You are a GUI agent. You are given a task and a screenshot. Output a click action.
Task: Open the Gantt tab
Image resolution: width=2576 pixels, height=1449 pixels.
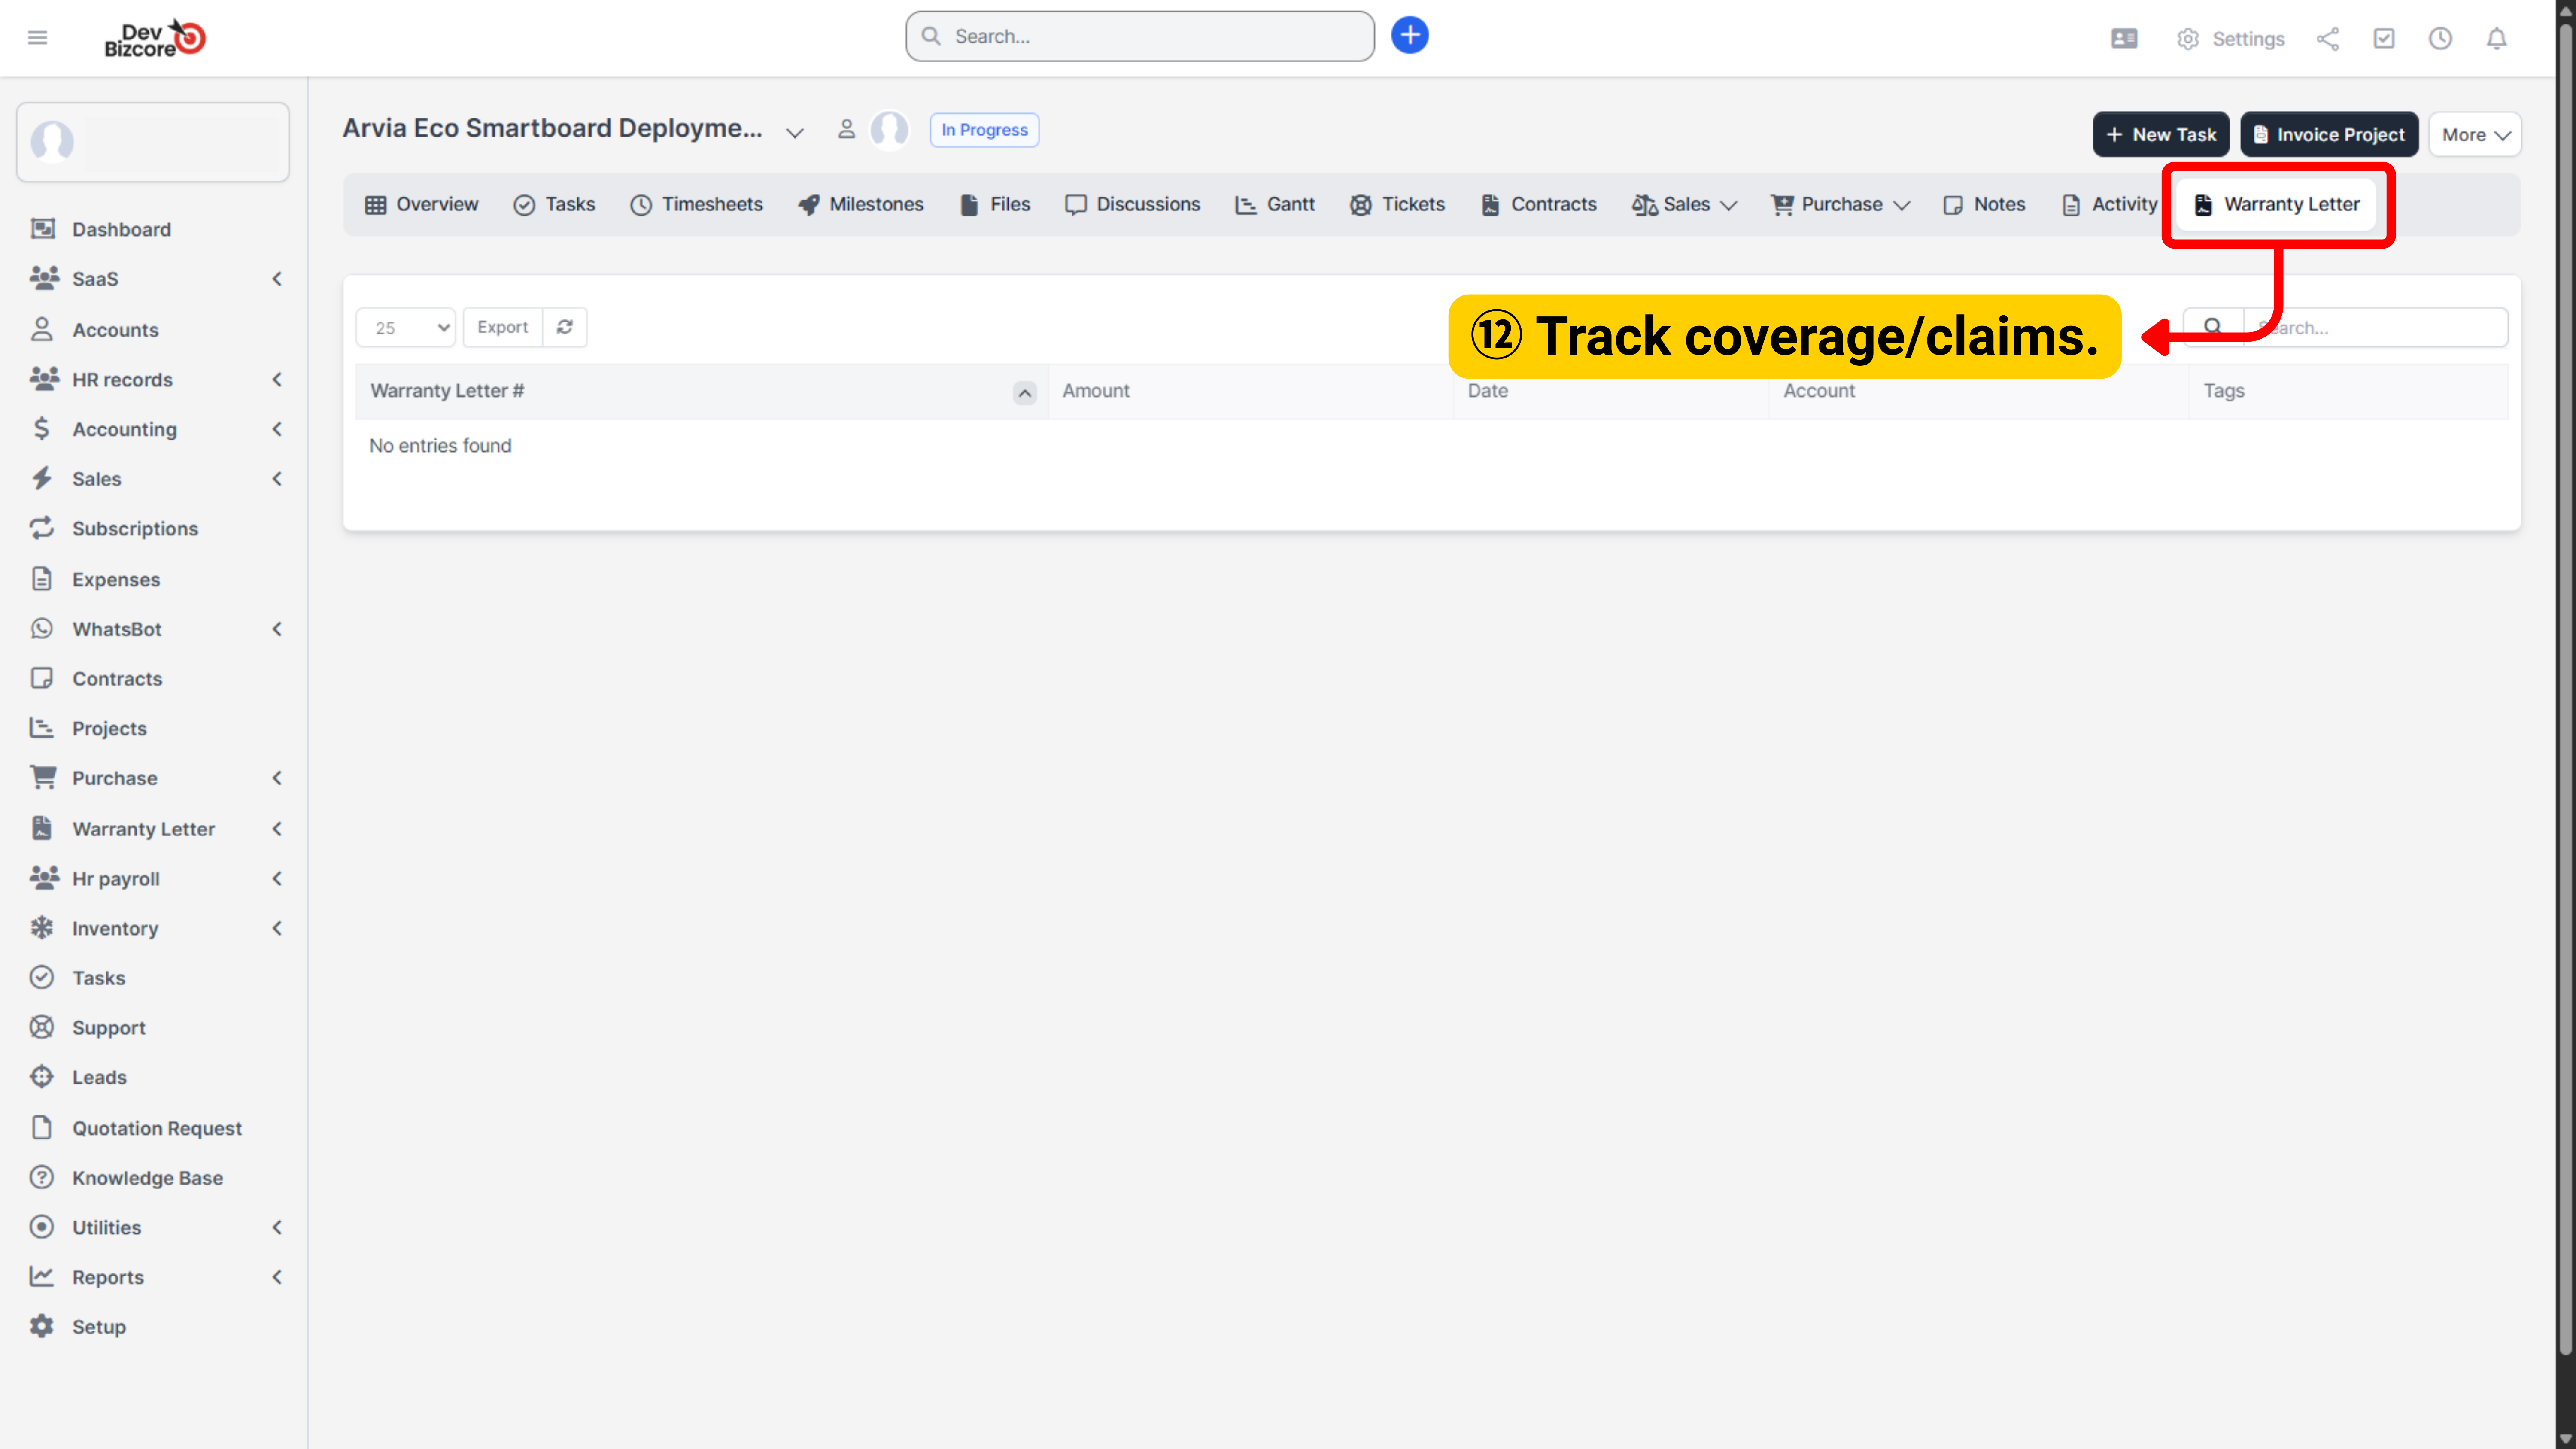[x=1275, y=205]
